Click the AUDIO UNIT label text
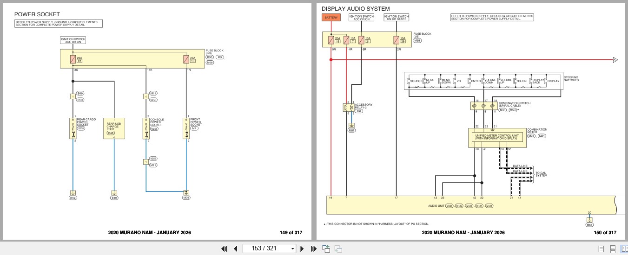Image resolution: width=628 pixels, height=255 pixels. [436, 205]
